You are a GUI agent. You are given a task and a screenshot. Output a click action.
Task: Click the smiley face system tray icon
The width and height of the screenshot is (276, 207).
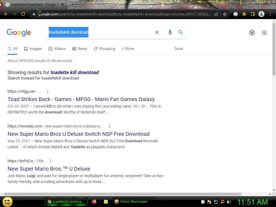(x=203, y=202)
